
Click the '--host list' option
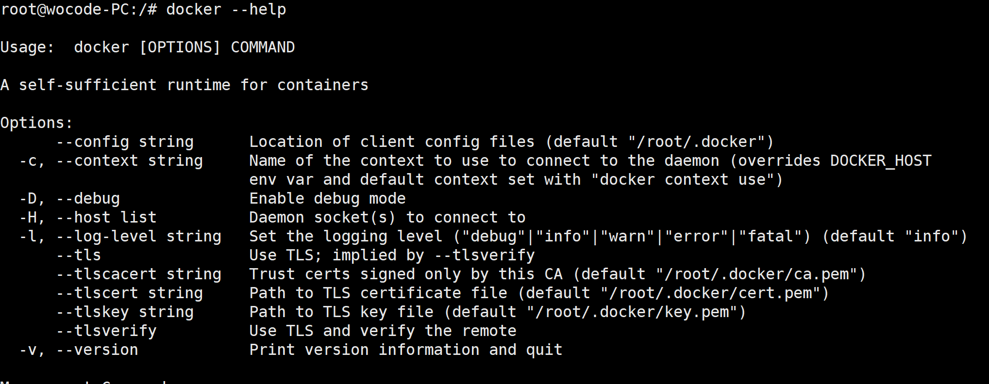click(106, 218)
